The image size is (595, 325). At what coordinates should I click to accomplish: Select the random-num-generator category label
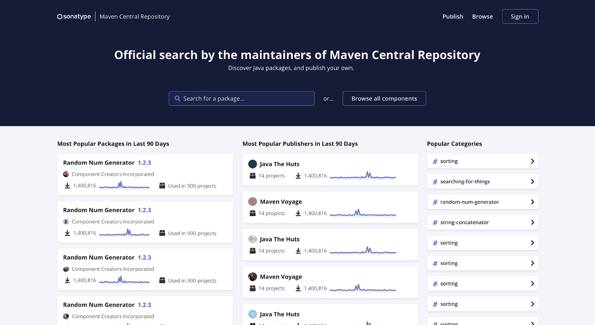(x=470, y=202)
